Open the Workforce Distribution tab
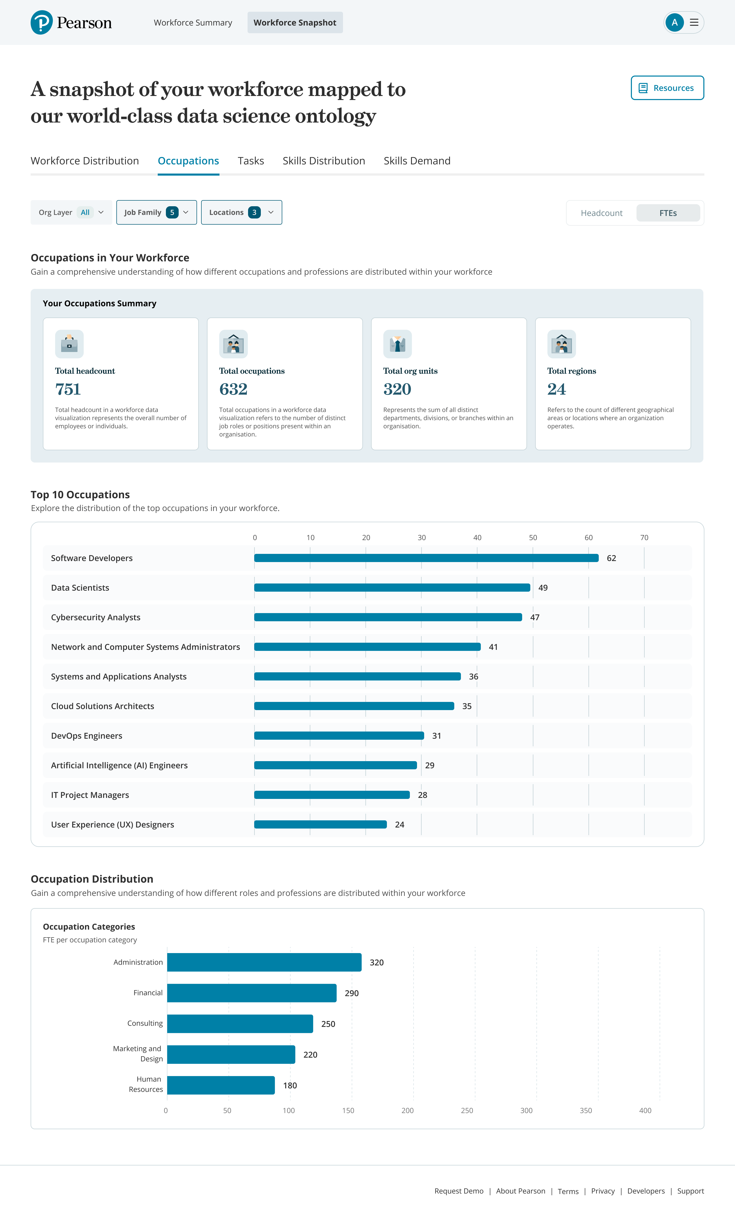Viewport: 735px width, 1217px height. (x=84, y=161)
